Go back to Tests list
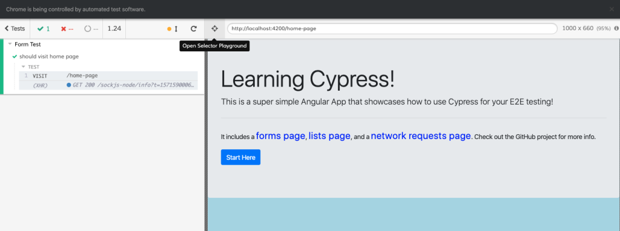This screenshot has width=620, height=231. coord(15,28)
